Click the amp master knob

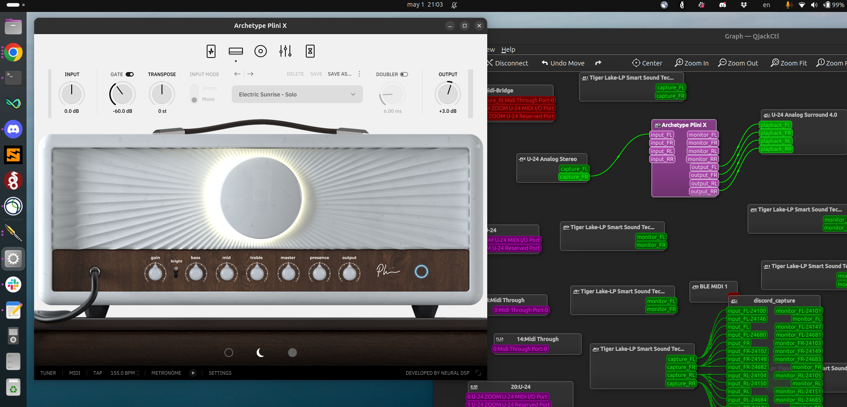click(288, 273)
